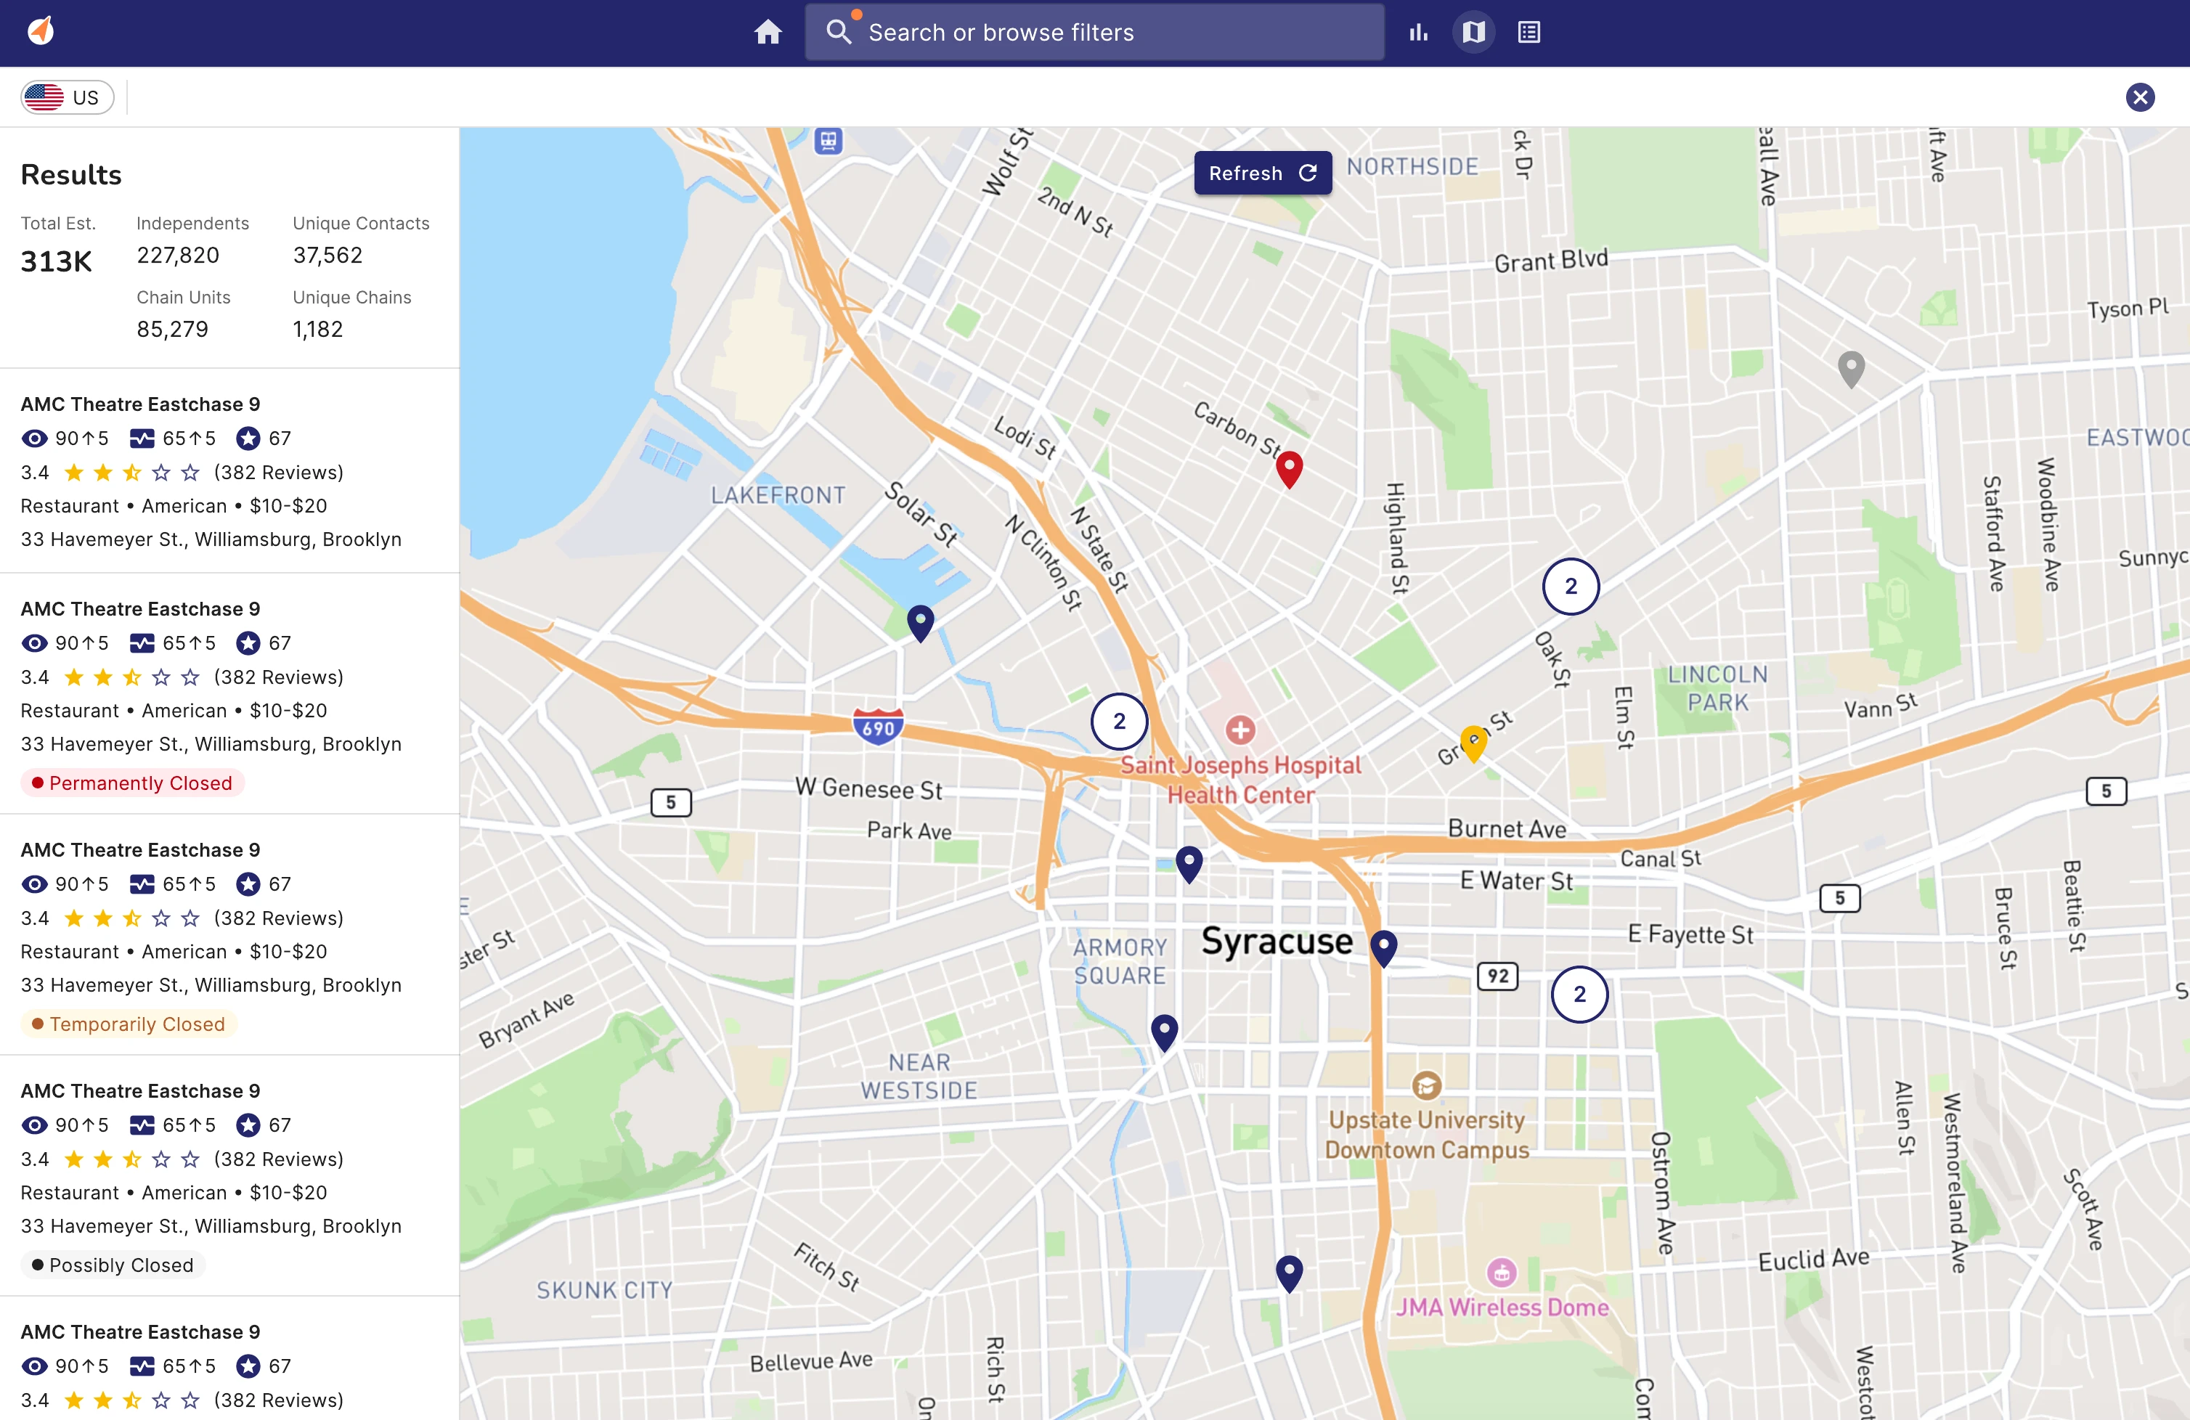This screenshot has height=1420, width=2190.
Task: Click the transit station icon at map top
Action: tap(829, 141)
